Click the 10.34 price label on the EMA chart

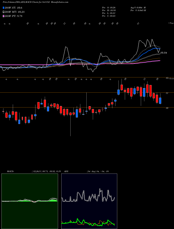click(x=164, y=53)
